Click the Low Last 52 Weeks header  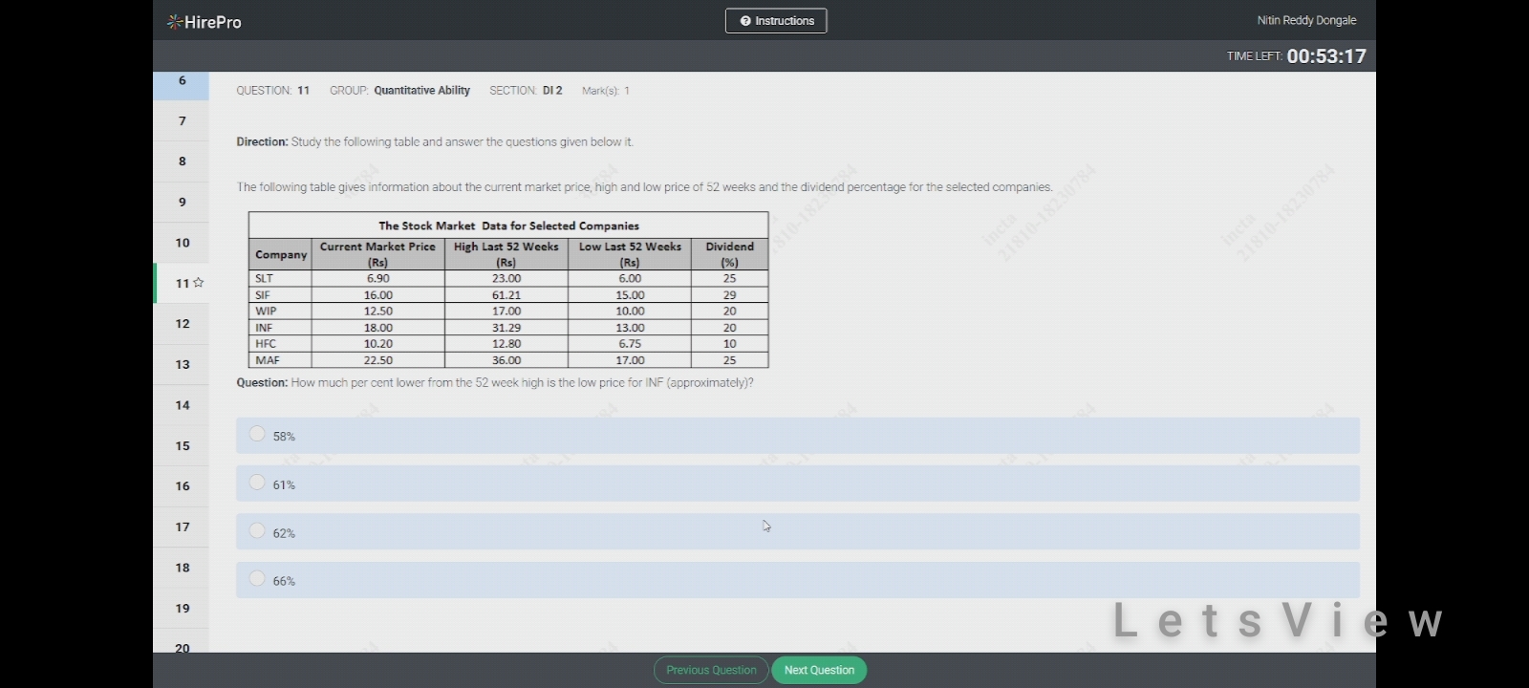click(x=630, y=254)
